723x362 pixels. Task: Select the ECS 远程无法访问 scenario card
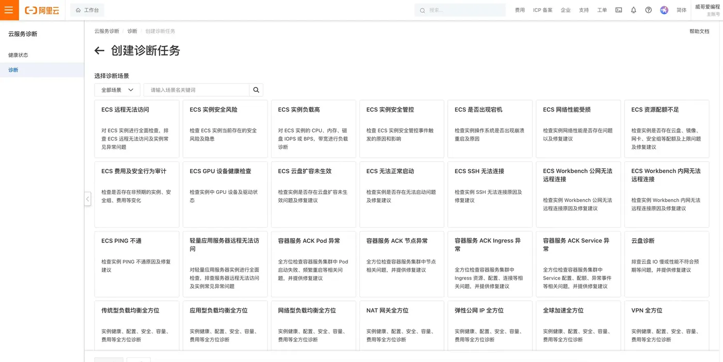[137, 129]
